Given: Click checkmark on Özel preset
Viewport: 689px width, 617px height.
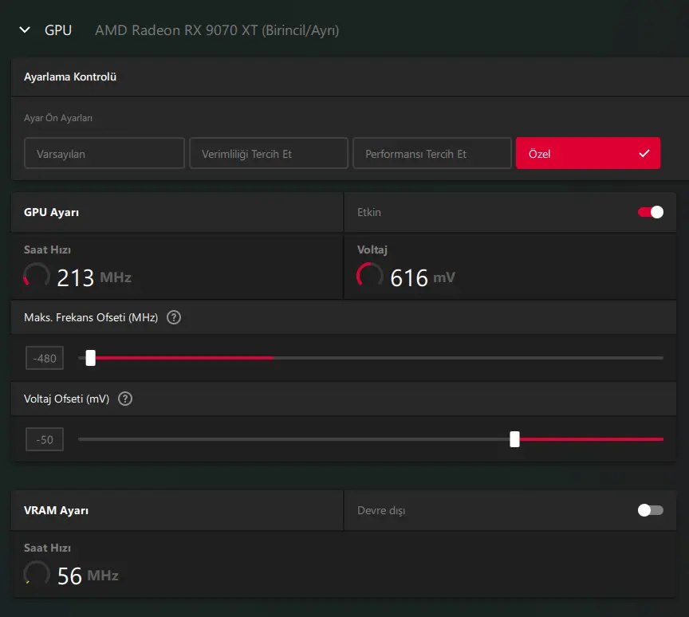Looking at the screenshot, I should (x=644, y=153).
